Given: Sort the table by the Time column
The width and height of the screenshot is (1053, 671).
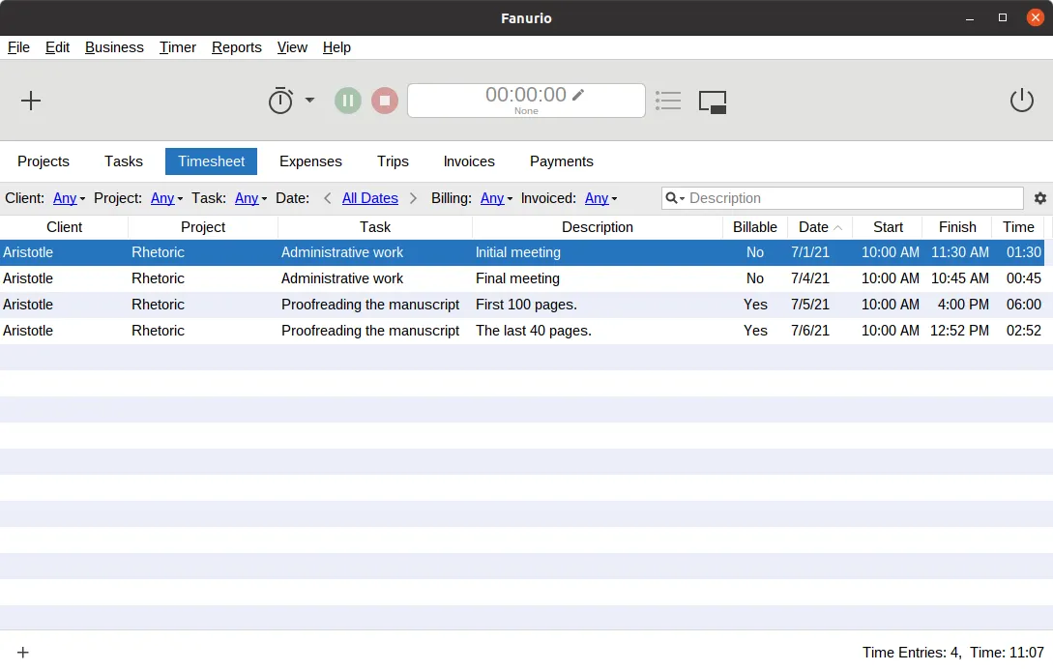Looking at the screenshot, I should pos(1018,227).
